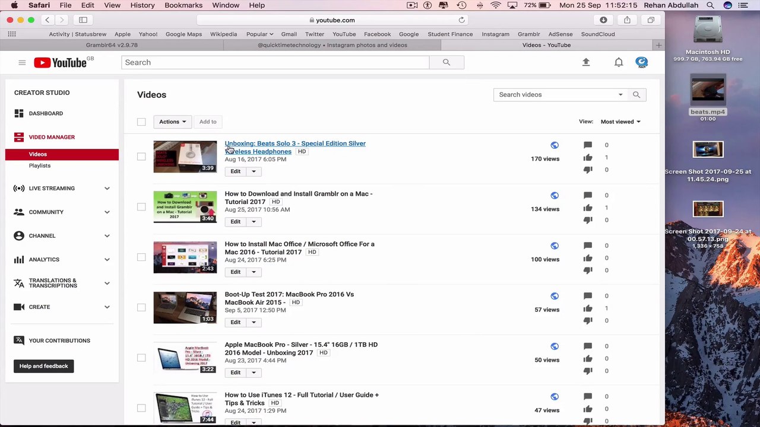This screenshot has height=427, width=760.
Task: Click the Live Streaming sidebar icon
Action: click(19, 189)
